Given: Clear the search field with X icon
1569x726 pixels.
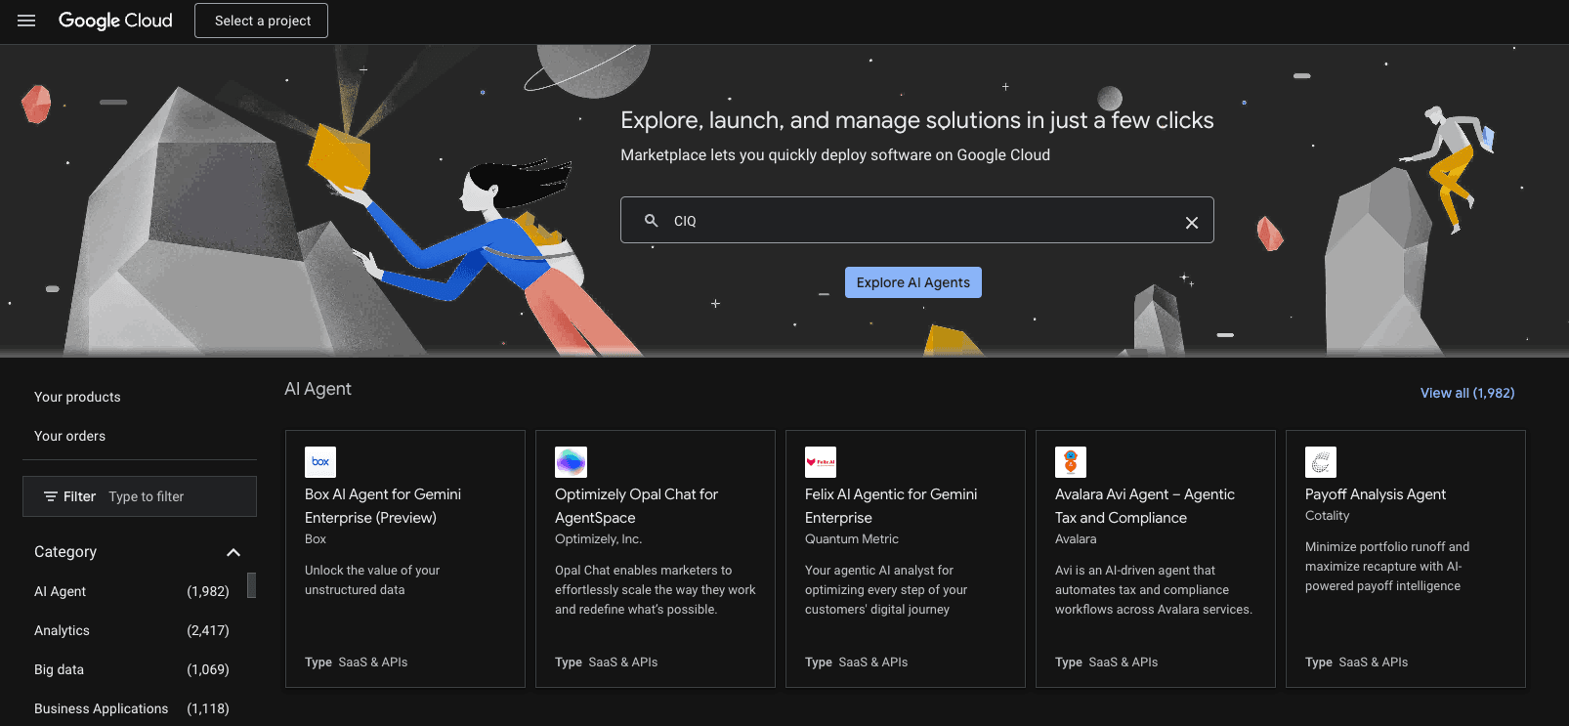Looking at the screenshot, I should pos(1191,223).
